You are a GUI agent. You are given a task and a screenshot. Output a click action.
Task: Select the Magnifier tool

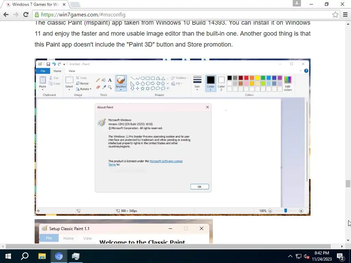click(110, 87)
